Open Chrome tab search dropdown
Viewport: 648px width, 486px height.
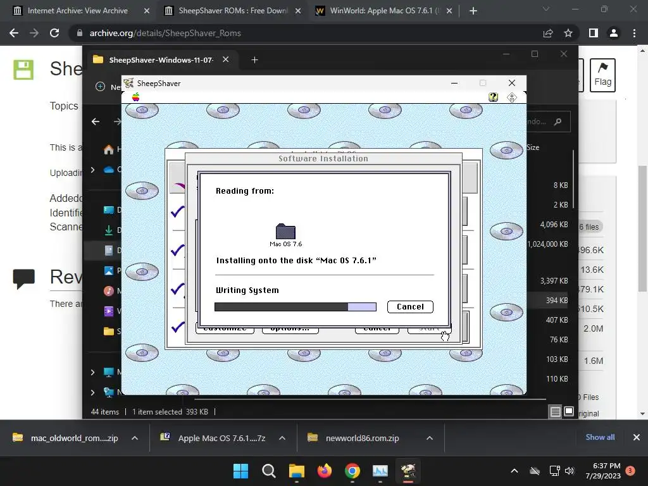(x=546, y=9)
